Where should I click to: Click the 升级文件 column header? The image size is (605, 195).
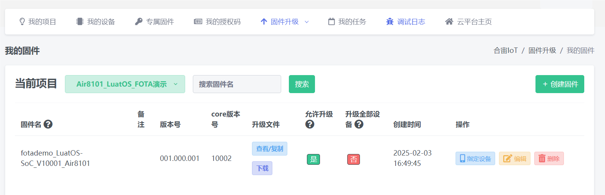coord(266,125)
